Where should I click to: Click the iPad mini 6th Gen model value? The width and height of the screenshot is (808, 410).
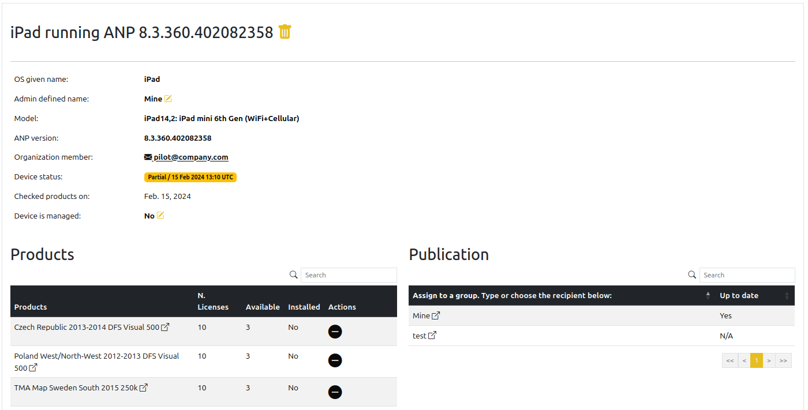coord(222,118)
